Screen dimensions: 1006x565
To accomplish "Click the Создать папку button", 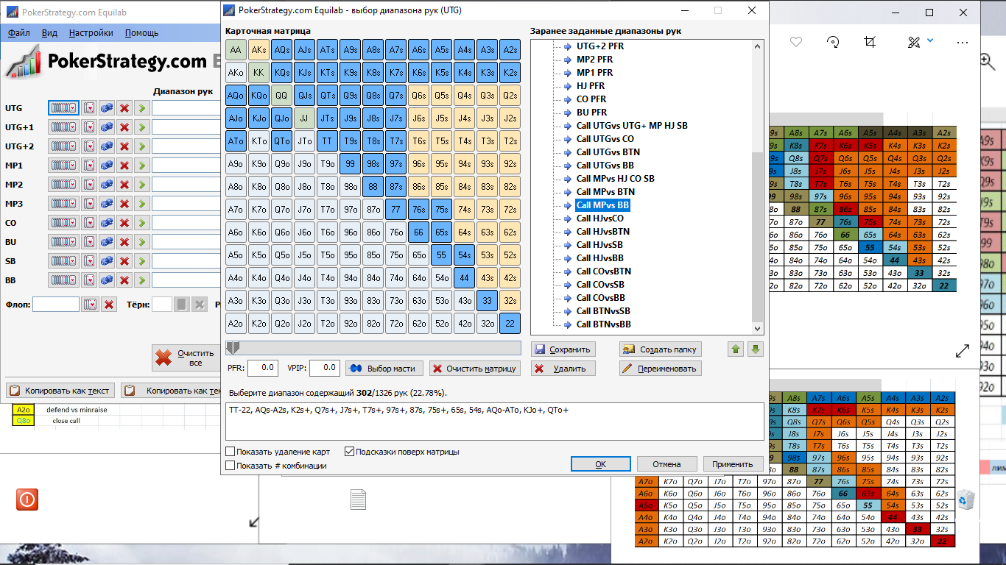I will [661, 349].
